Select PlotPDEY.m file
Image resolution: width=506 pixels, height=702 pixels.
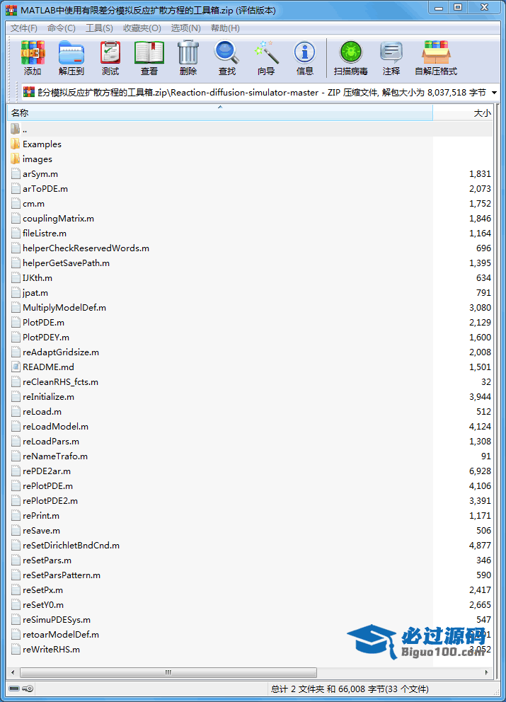[46, 337]
